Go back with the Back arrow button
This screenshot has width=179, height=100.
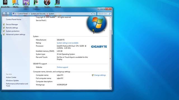click(4, 14)
